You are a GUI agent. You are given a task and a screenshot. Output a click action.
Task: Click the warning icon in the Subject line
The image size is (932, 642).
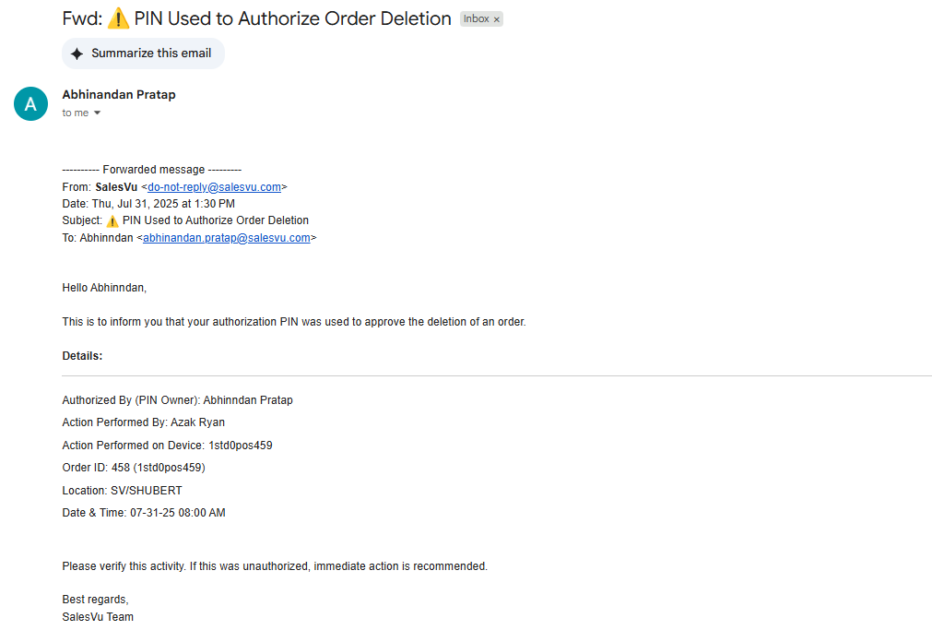tap(112, 220)
